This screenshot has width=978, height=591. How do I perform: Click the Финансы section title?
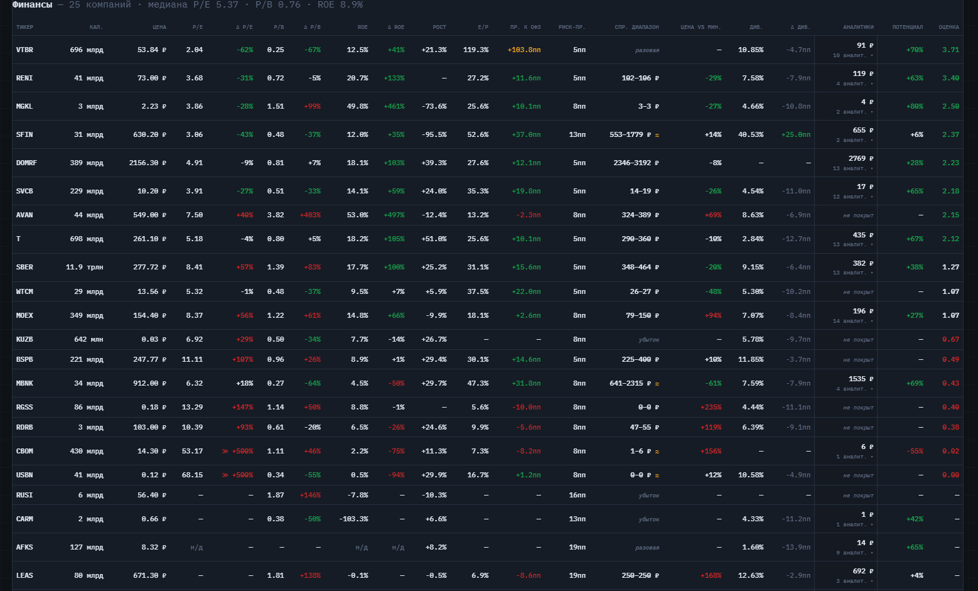click(33, 5)
